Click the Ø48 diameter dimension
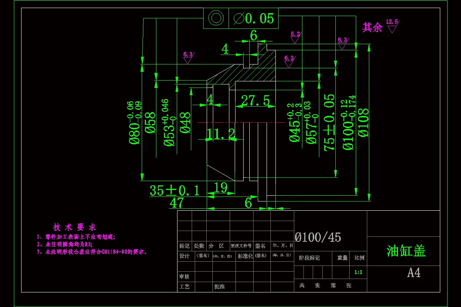 click(185, 122)
